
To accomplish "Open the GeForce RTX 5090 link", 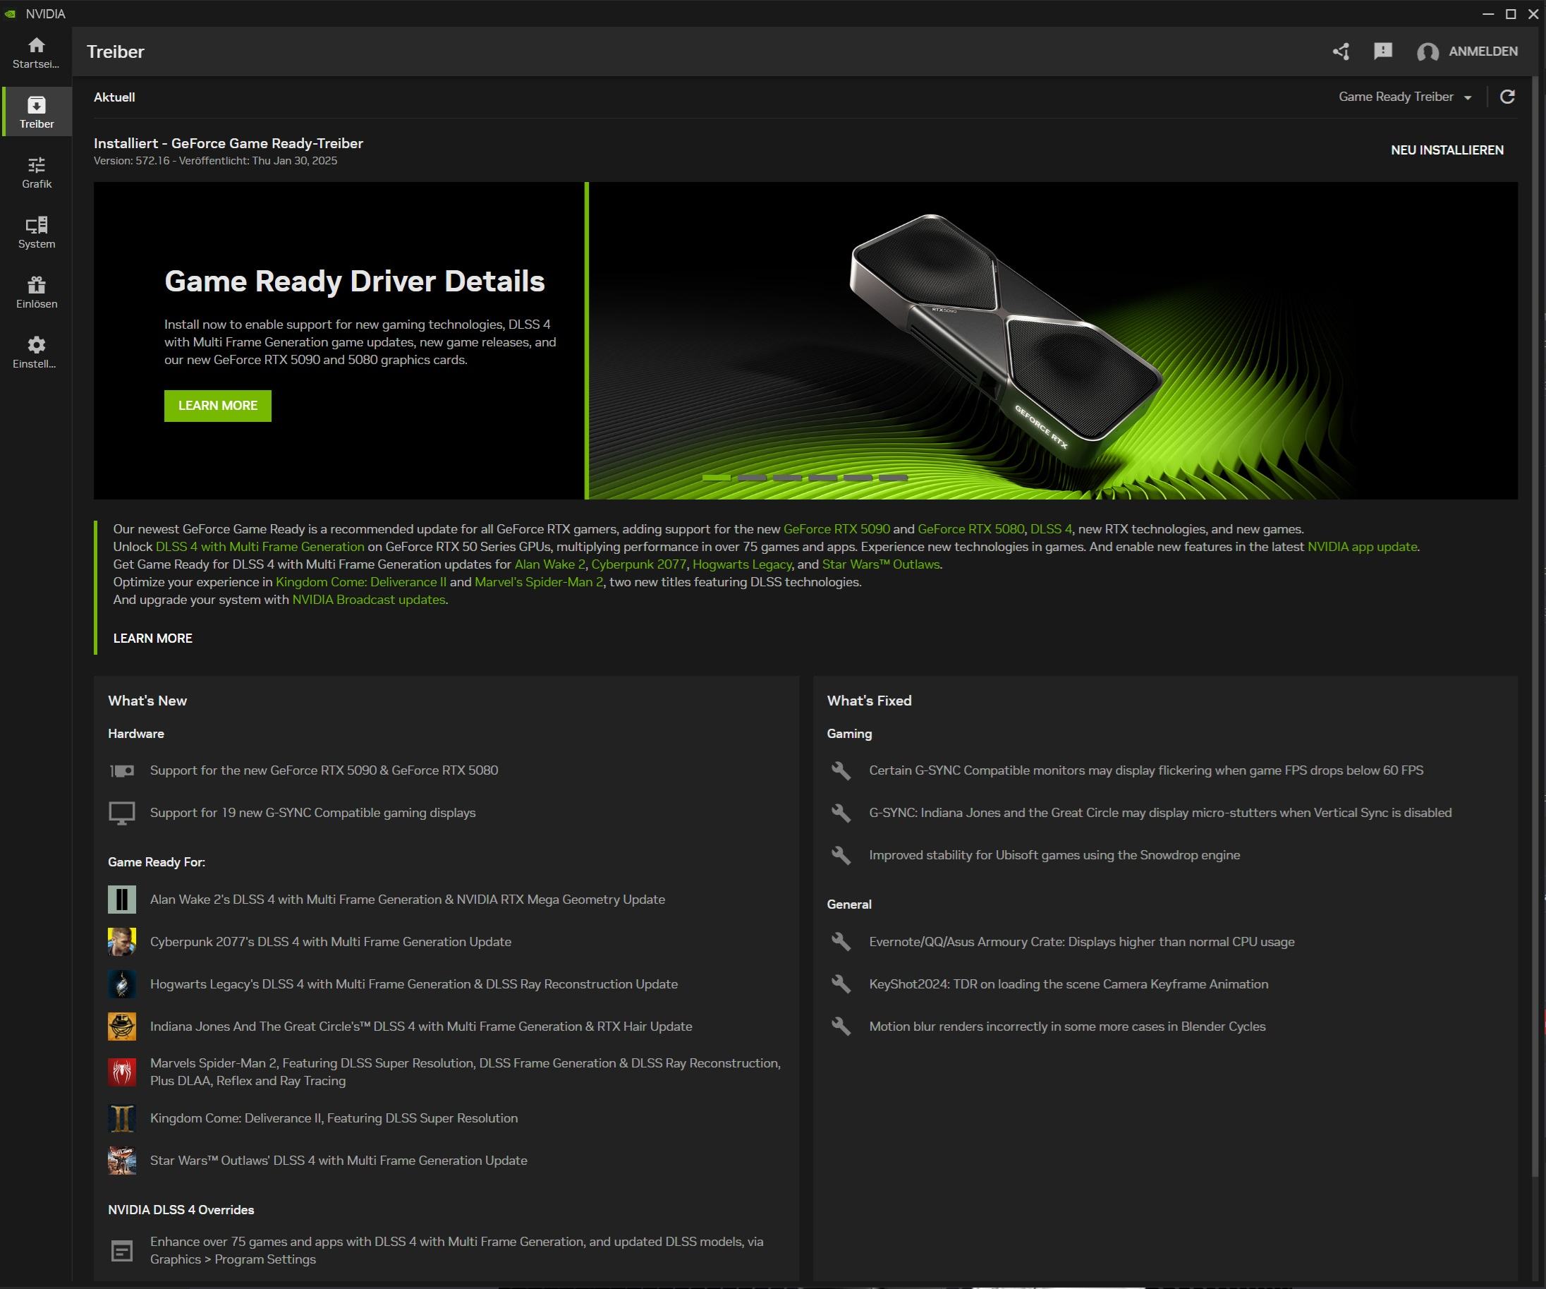I will point(836,529).
